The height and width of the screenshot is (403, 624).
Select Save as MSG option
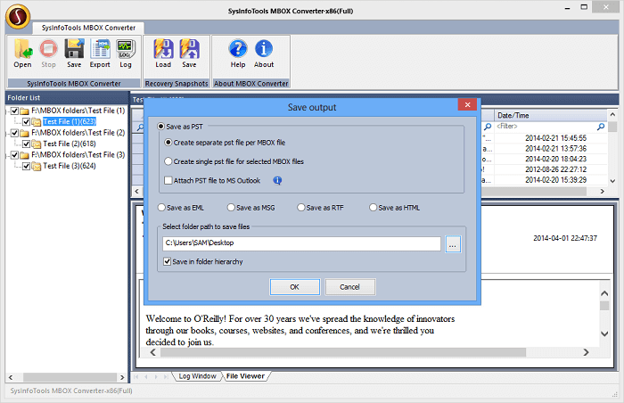point(231,208)
